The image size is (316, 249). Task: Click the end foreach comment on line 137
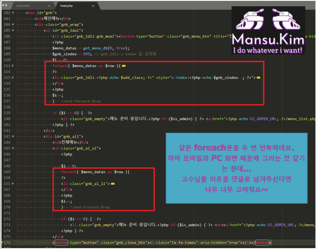coord(81,101)
